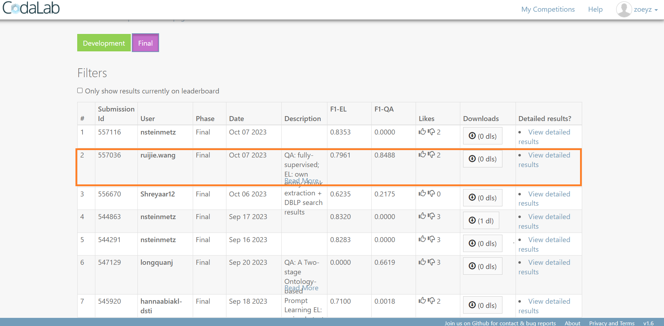Open View detailed results for submission 557116
Image resolution: width=664 pixels, height=326 pixels.
pos(549,132)
